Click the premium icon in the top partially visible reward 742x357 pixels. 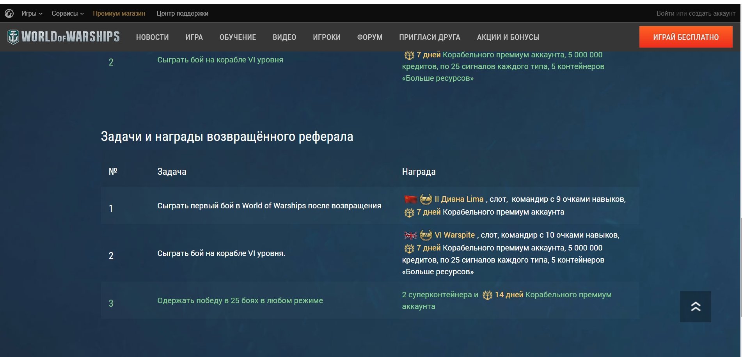409,55
